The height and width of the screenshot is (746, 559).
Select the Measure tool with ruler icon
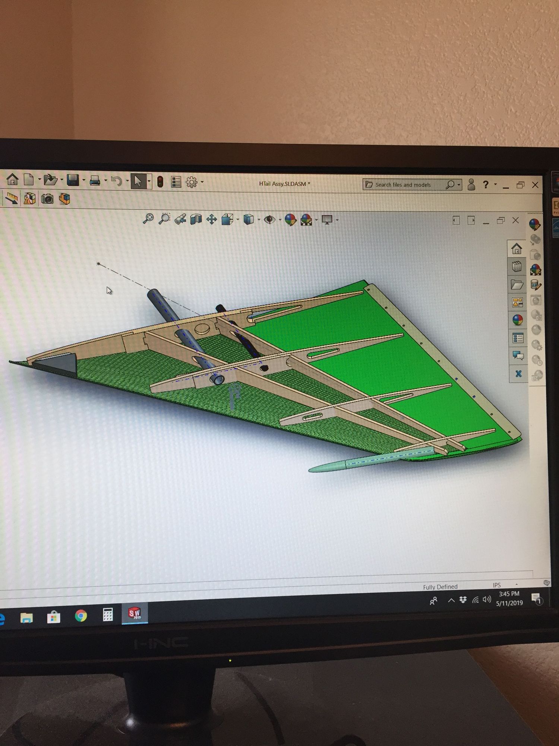click(x=12, y=198)
